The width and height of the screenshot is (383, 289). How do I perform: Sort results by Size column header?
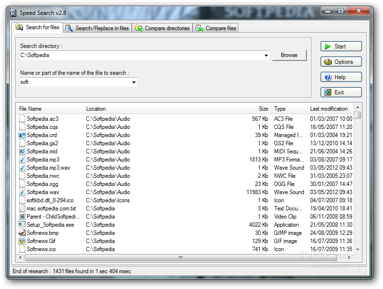253,109
